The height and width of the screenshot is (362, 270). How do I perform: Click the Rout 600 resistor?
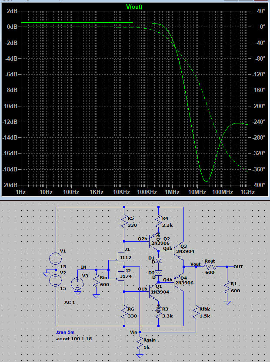click(210, 266)
